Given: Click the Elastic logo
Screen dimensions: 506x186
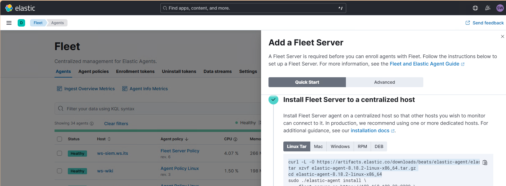Looking at the screenshot, I should pos(20,8).
